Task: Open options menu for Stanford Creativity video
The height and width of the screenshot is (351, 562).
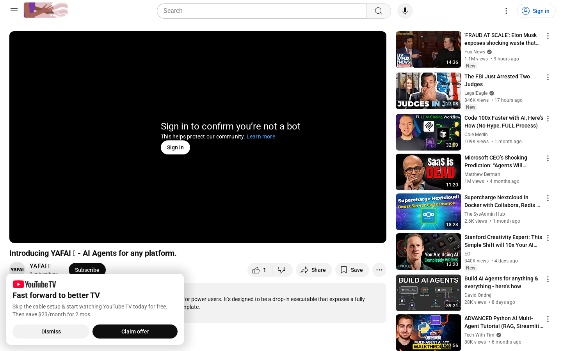Action: click(548, 238)
